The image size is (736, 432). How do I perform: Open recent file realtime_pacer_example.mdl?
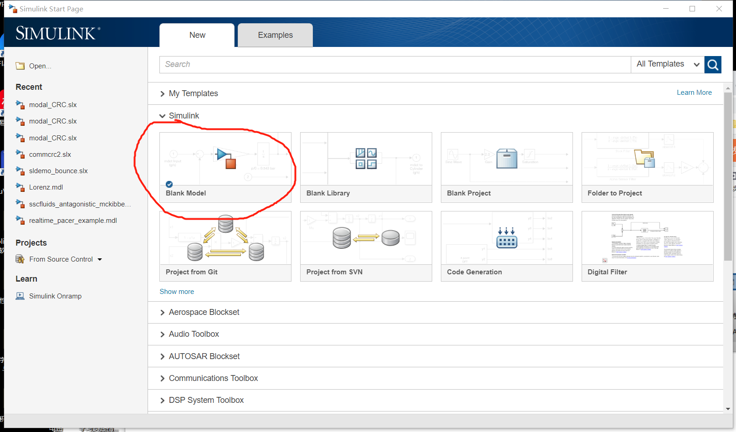73,221
